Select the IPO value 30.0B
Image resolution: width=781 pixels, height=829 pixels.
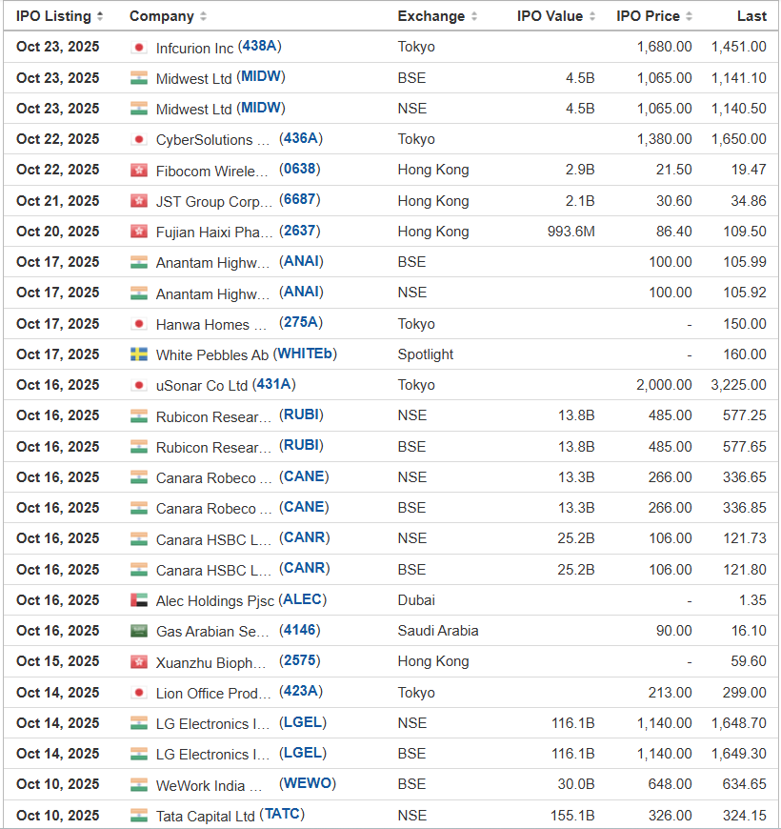576,784
